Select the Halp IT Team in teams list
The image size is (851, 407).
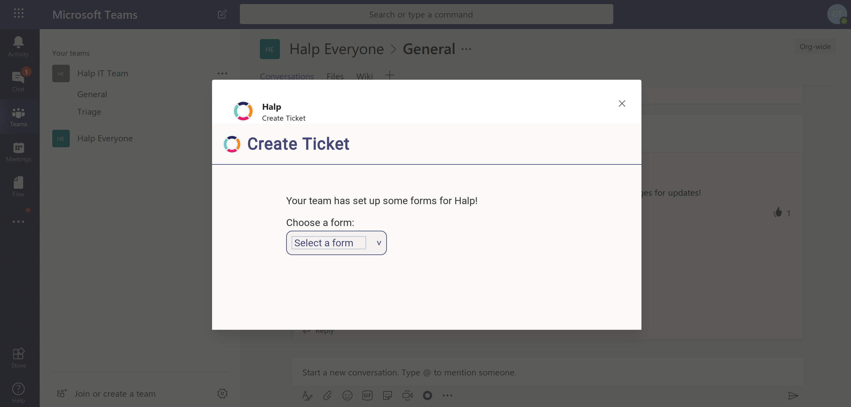click(102, 73)
